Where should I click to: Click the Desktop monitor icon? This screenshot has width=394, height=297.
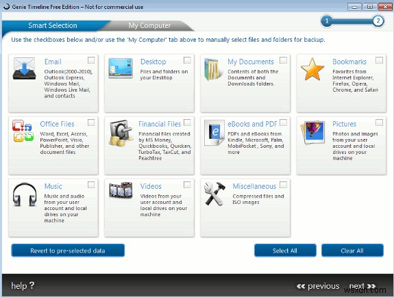(x=121, y=68)
